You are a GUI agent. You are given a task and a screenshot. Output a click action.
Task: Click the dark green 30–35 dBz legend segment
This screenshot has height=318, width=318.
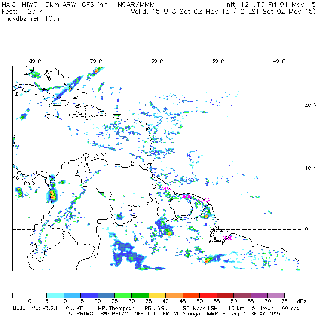tap(140, 295)
